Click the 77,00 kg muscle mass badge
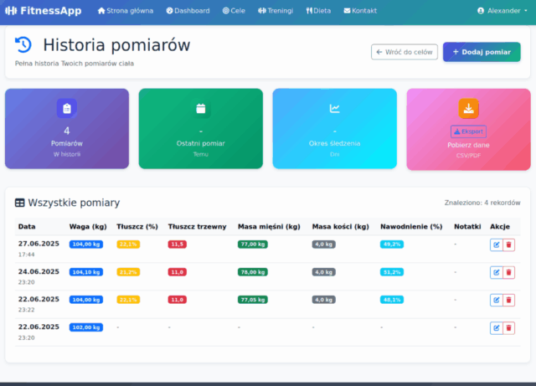 coord(253,244)
